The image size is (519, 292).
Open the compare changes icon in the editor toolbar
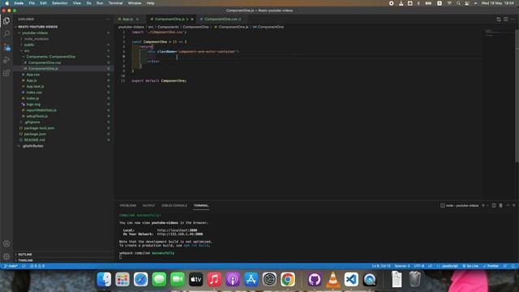coord(499,19)
